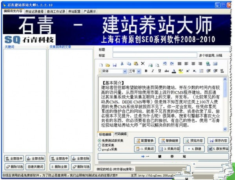Screen dimensions: 235x180
Task: Insert a hyperlink with the globe icon
Action: tap(208, 64)
